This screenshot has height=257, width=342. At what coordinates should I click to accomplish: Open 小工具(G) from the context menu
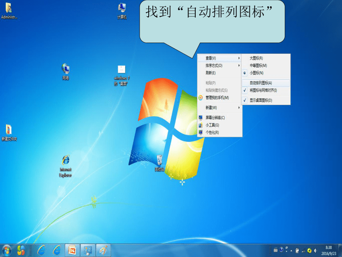220,125
